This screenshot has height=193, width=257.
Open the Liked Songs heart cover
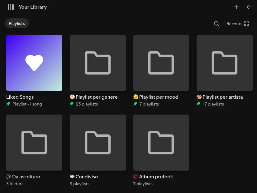coord(34,63)
